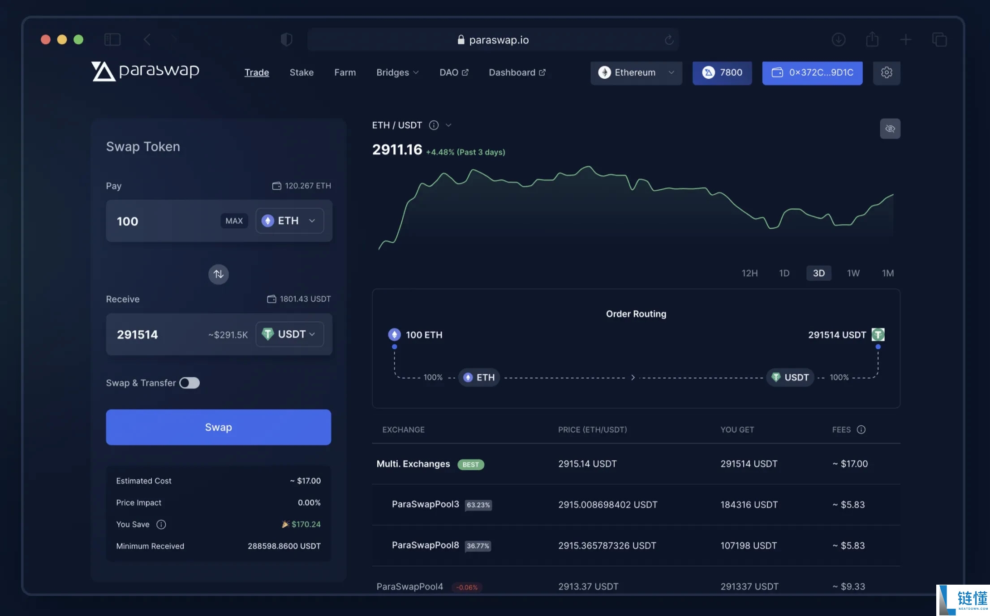
Task: Click the browser sidebar toggle icon
Action: tap(112, 40)
